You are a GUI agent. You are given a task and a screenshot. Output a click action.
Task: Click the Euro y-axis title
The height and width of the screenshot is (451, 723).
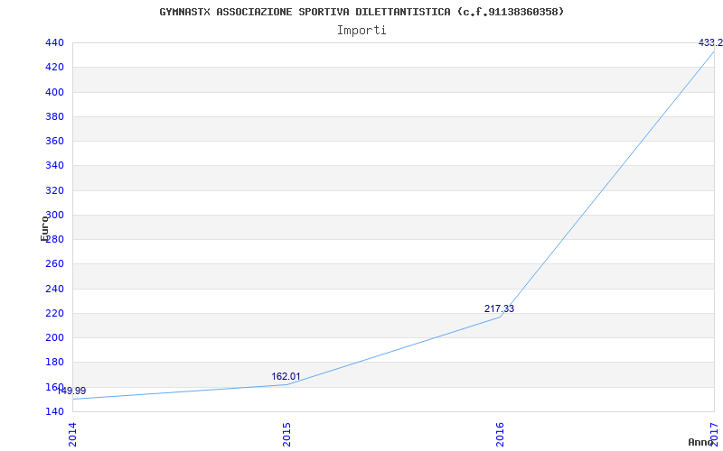44,228
